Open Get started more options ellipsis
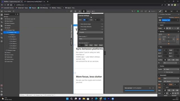Image resolution: width=180 pixels, height=101 pixels. point(150,88)
